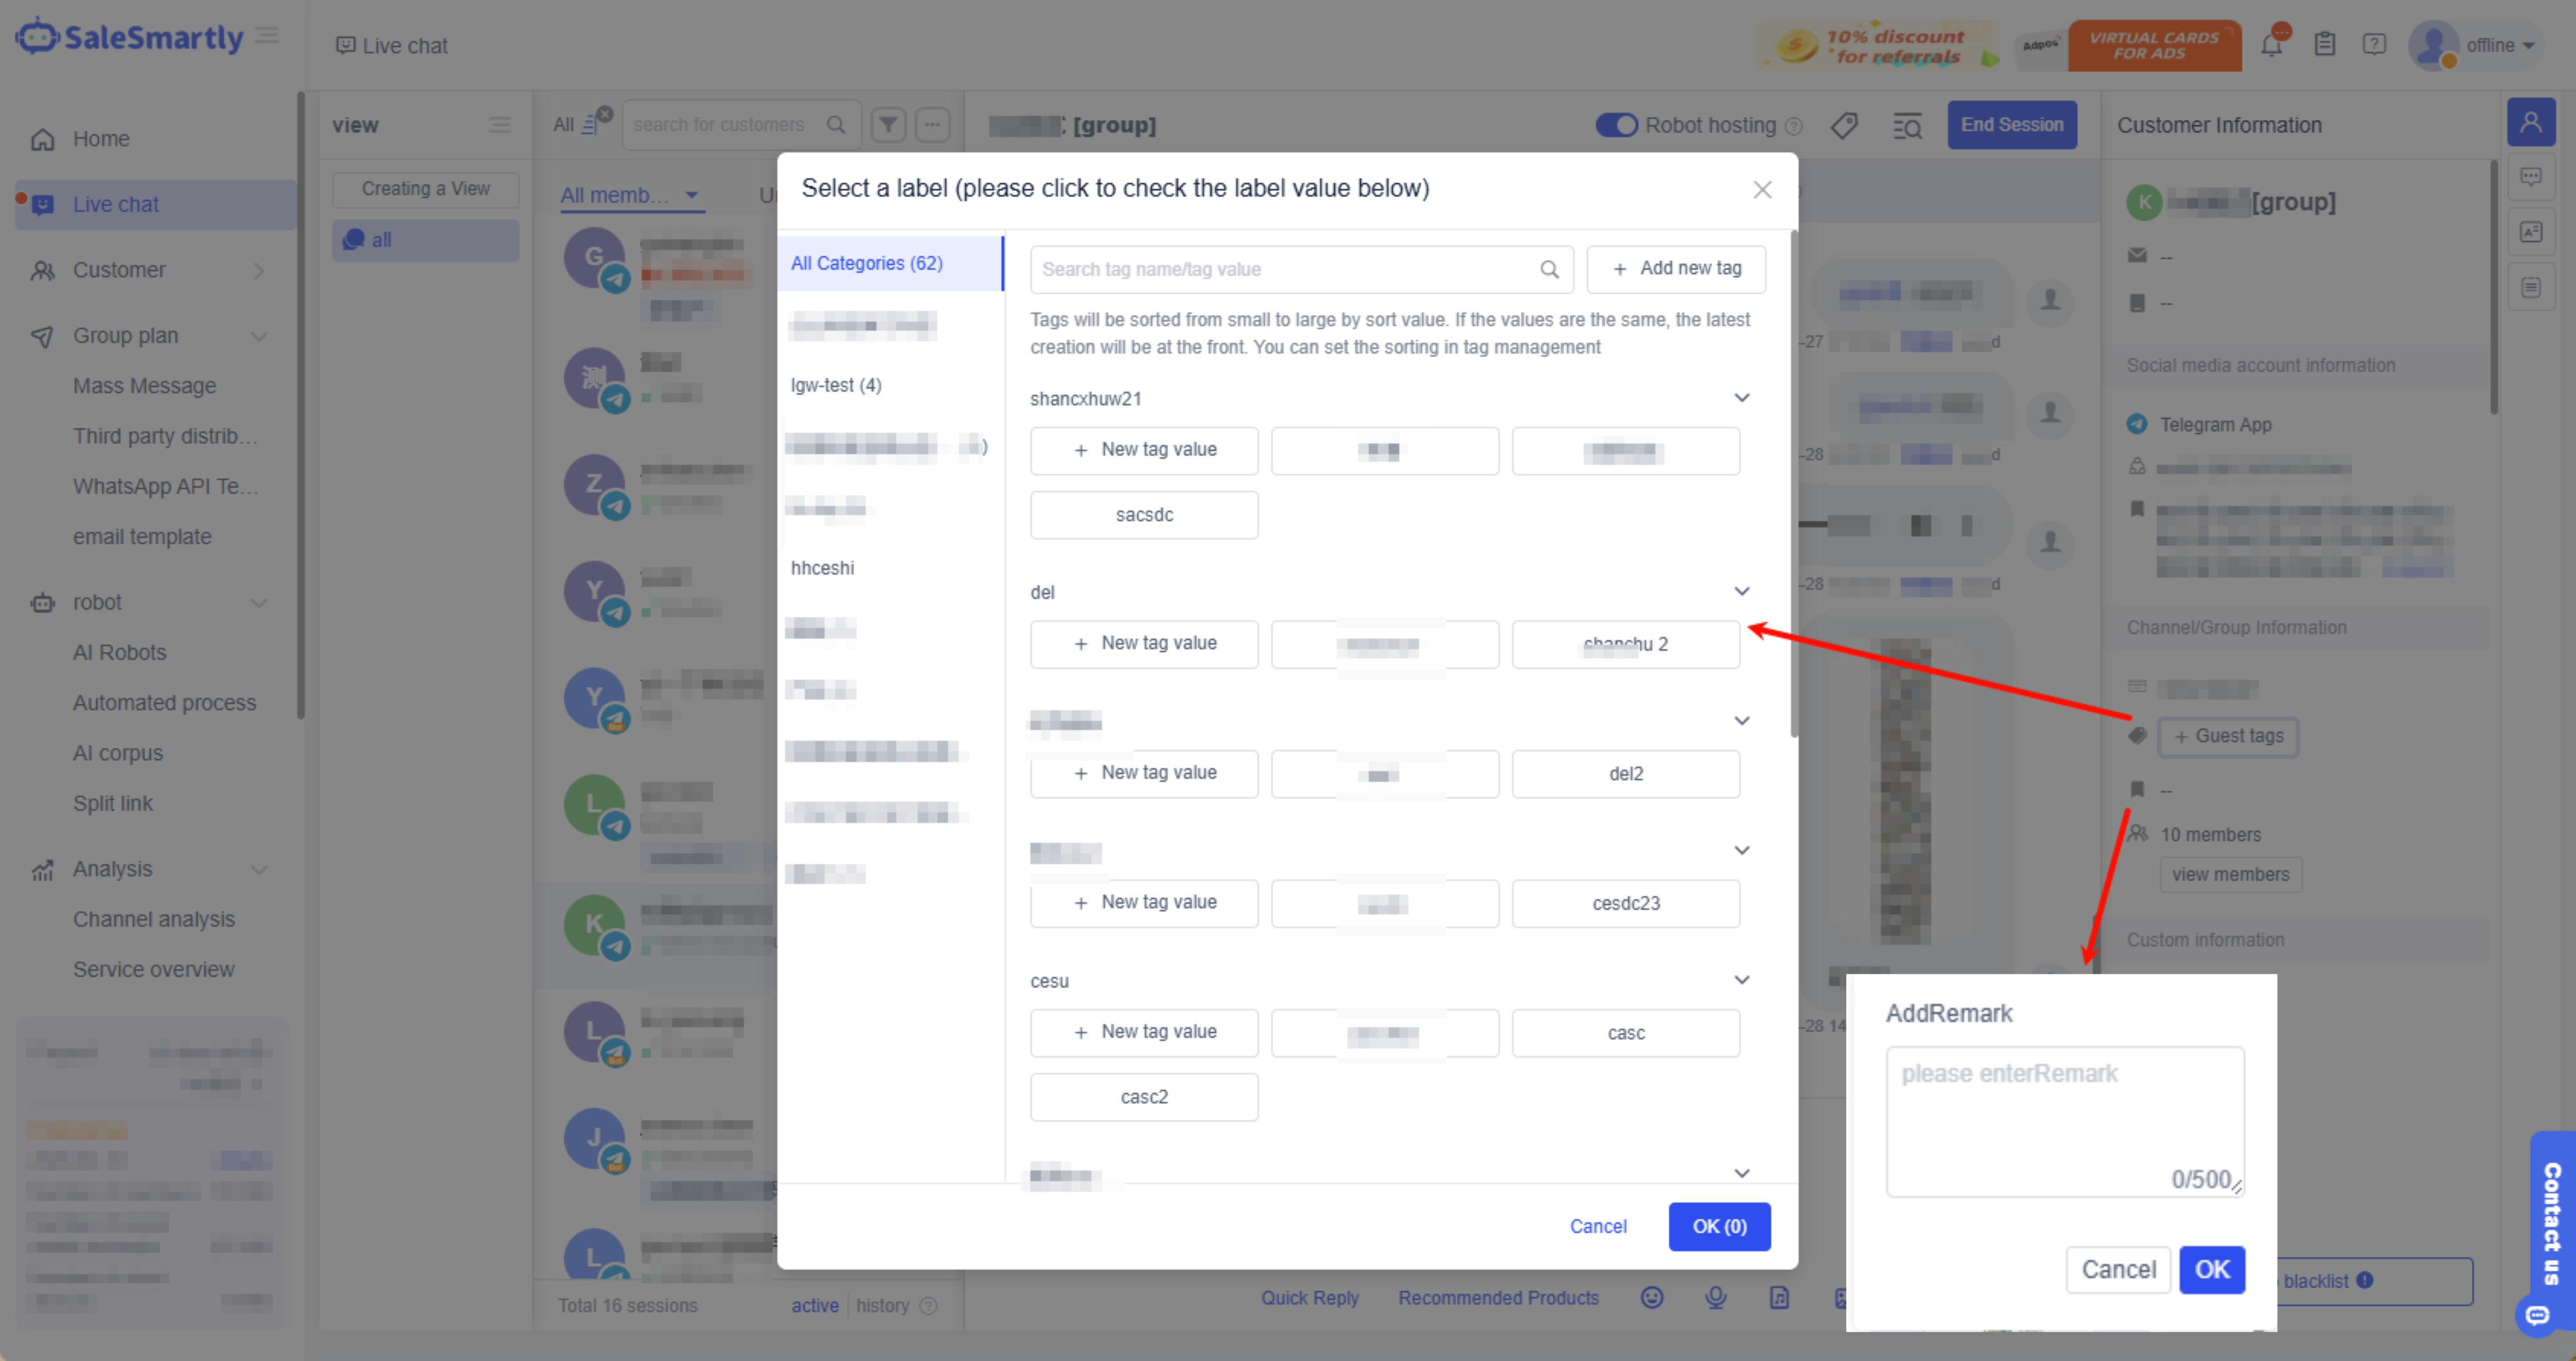
Task: Collapse the shancxhuw21 tag group
Action: (x=1741, y=398)
